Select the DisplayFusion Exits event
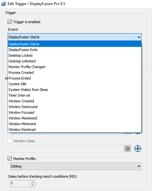 75,50
